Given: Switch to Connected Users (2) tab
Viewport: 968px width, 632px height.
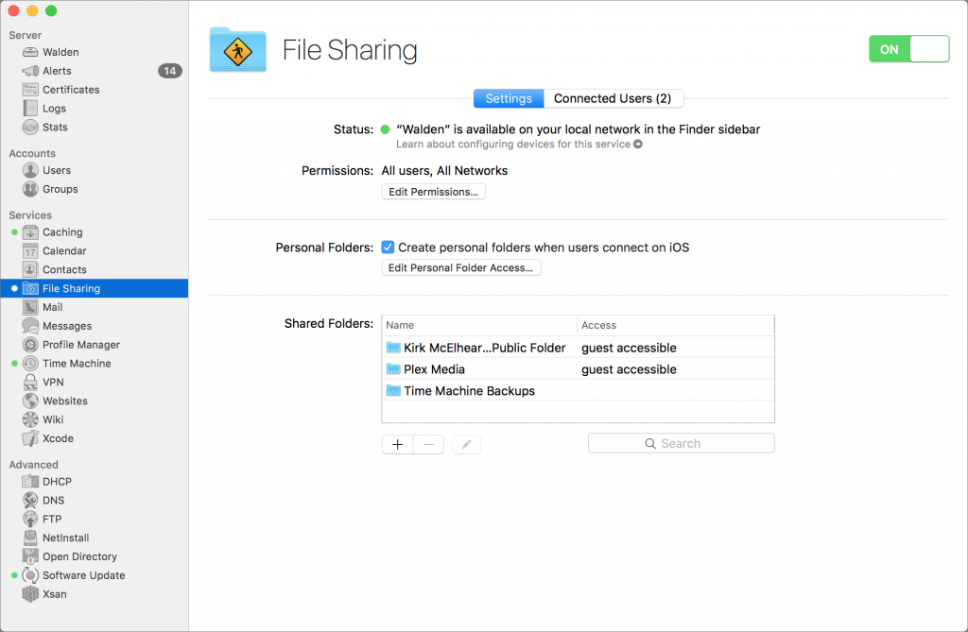Looking at the screenshot, I should (613, 99).
